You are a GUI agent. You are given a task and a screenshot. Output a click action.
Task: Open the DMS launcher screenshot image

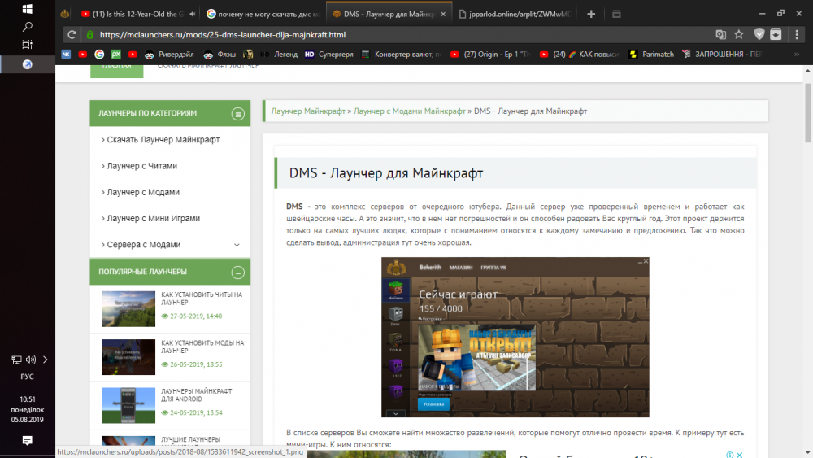click(515, 337)
